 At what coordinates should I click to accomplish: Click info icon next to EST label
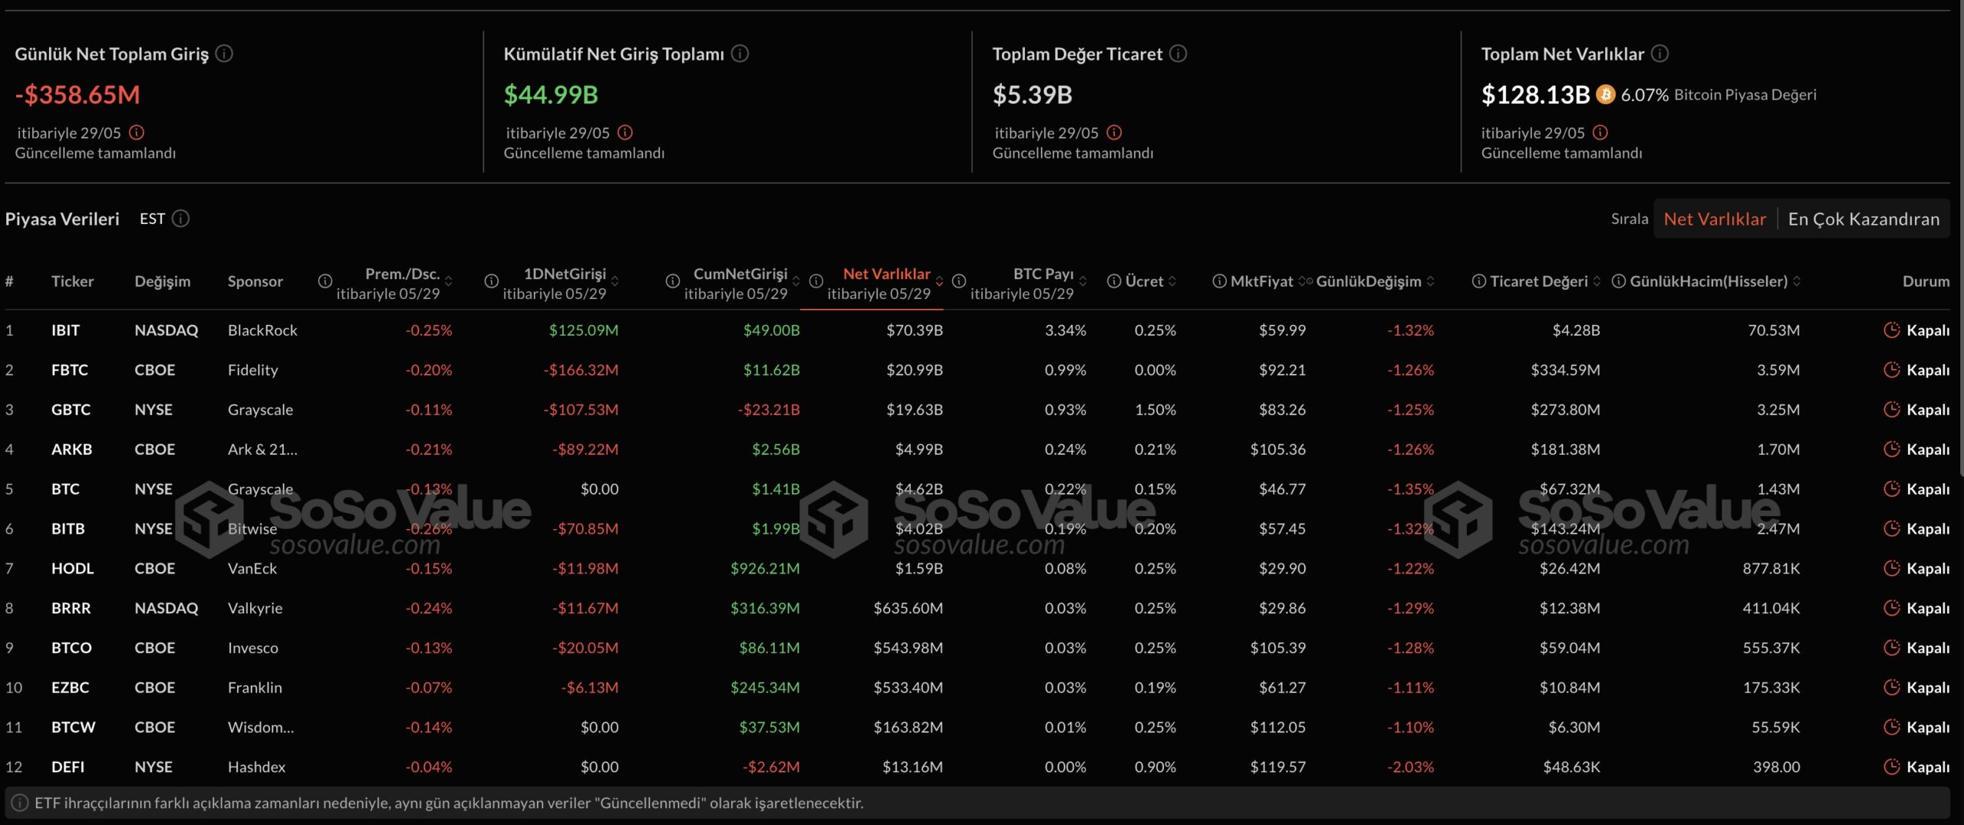click(181, 219)
